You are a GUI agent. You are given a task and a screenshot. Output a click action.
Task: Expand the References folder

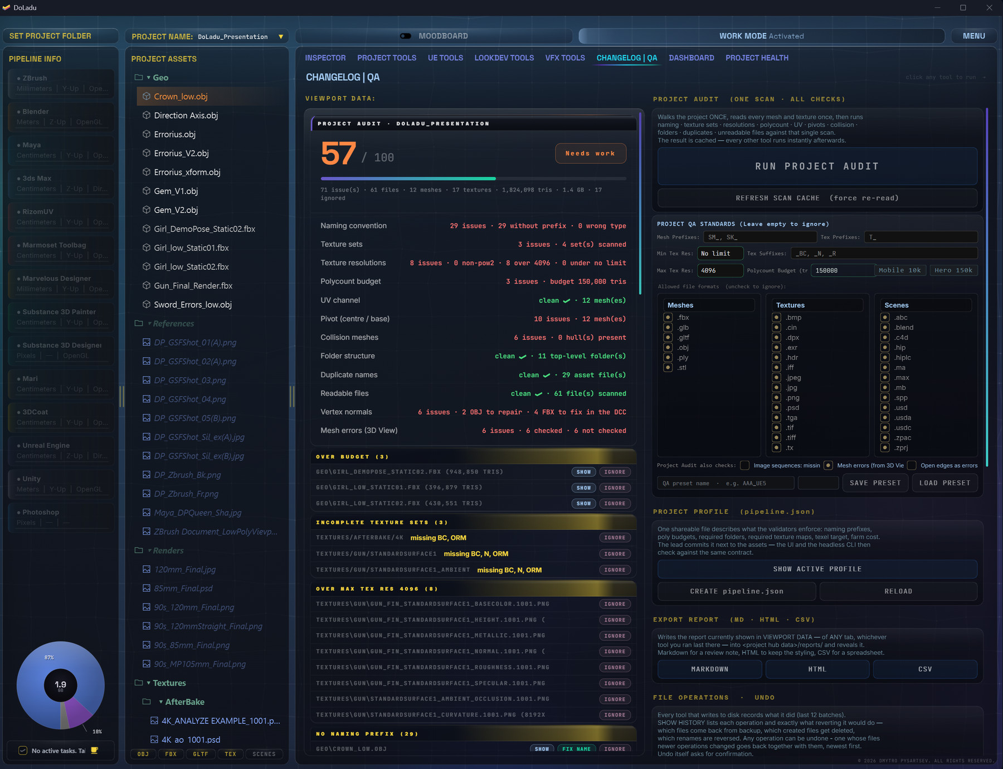[x=149, y=323]
